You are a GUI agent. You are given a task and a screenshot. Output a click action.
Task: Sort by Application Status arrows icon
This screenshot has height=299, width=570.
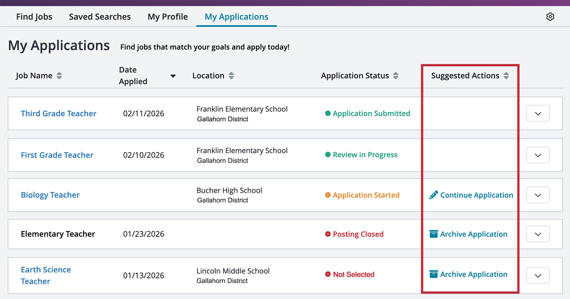[x=396, y=76]
